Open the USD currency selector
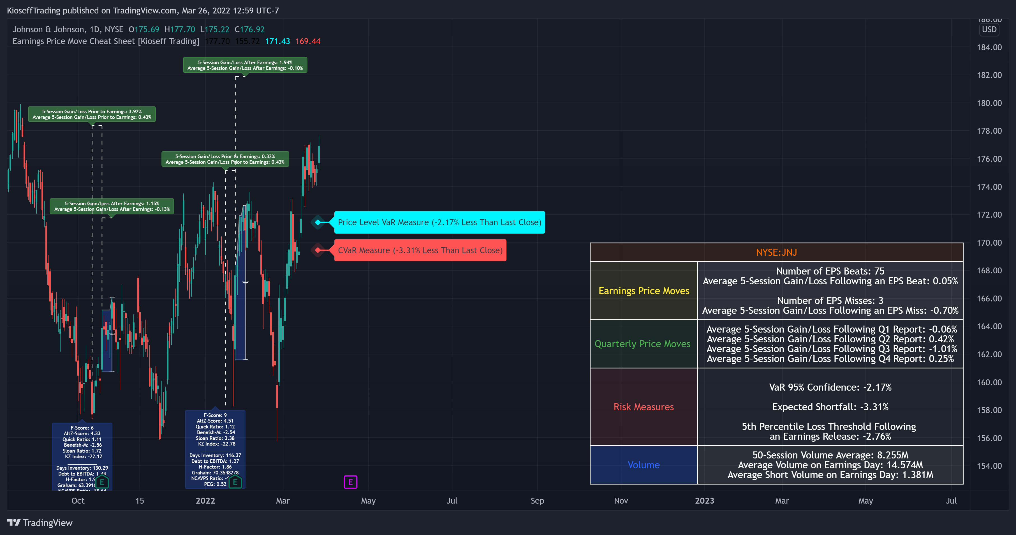 coord(989,30)
